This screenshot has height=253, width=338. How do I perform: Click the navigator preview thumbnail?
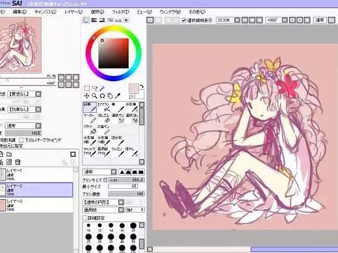pos(21,45)
